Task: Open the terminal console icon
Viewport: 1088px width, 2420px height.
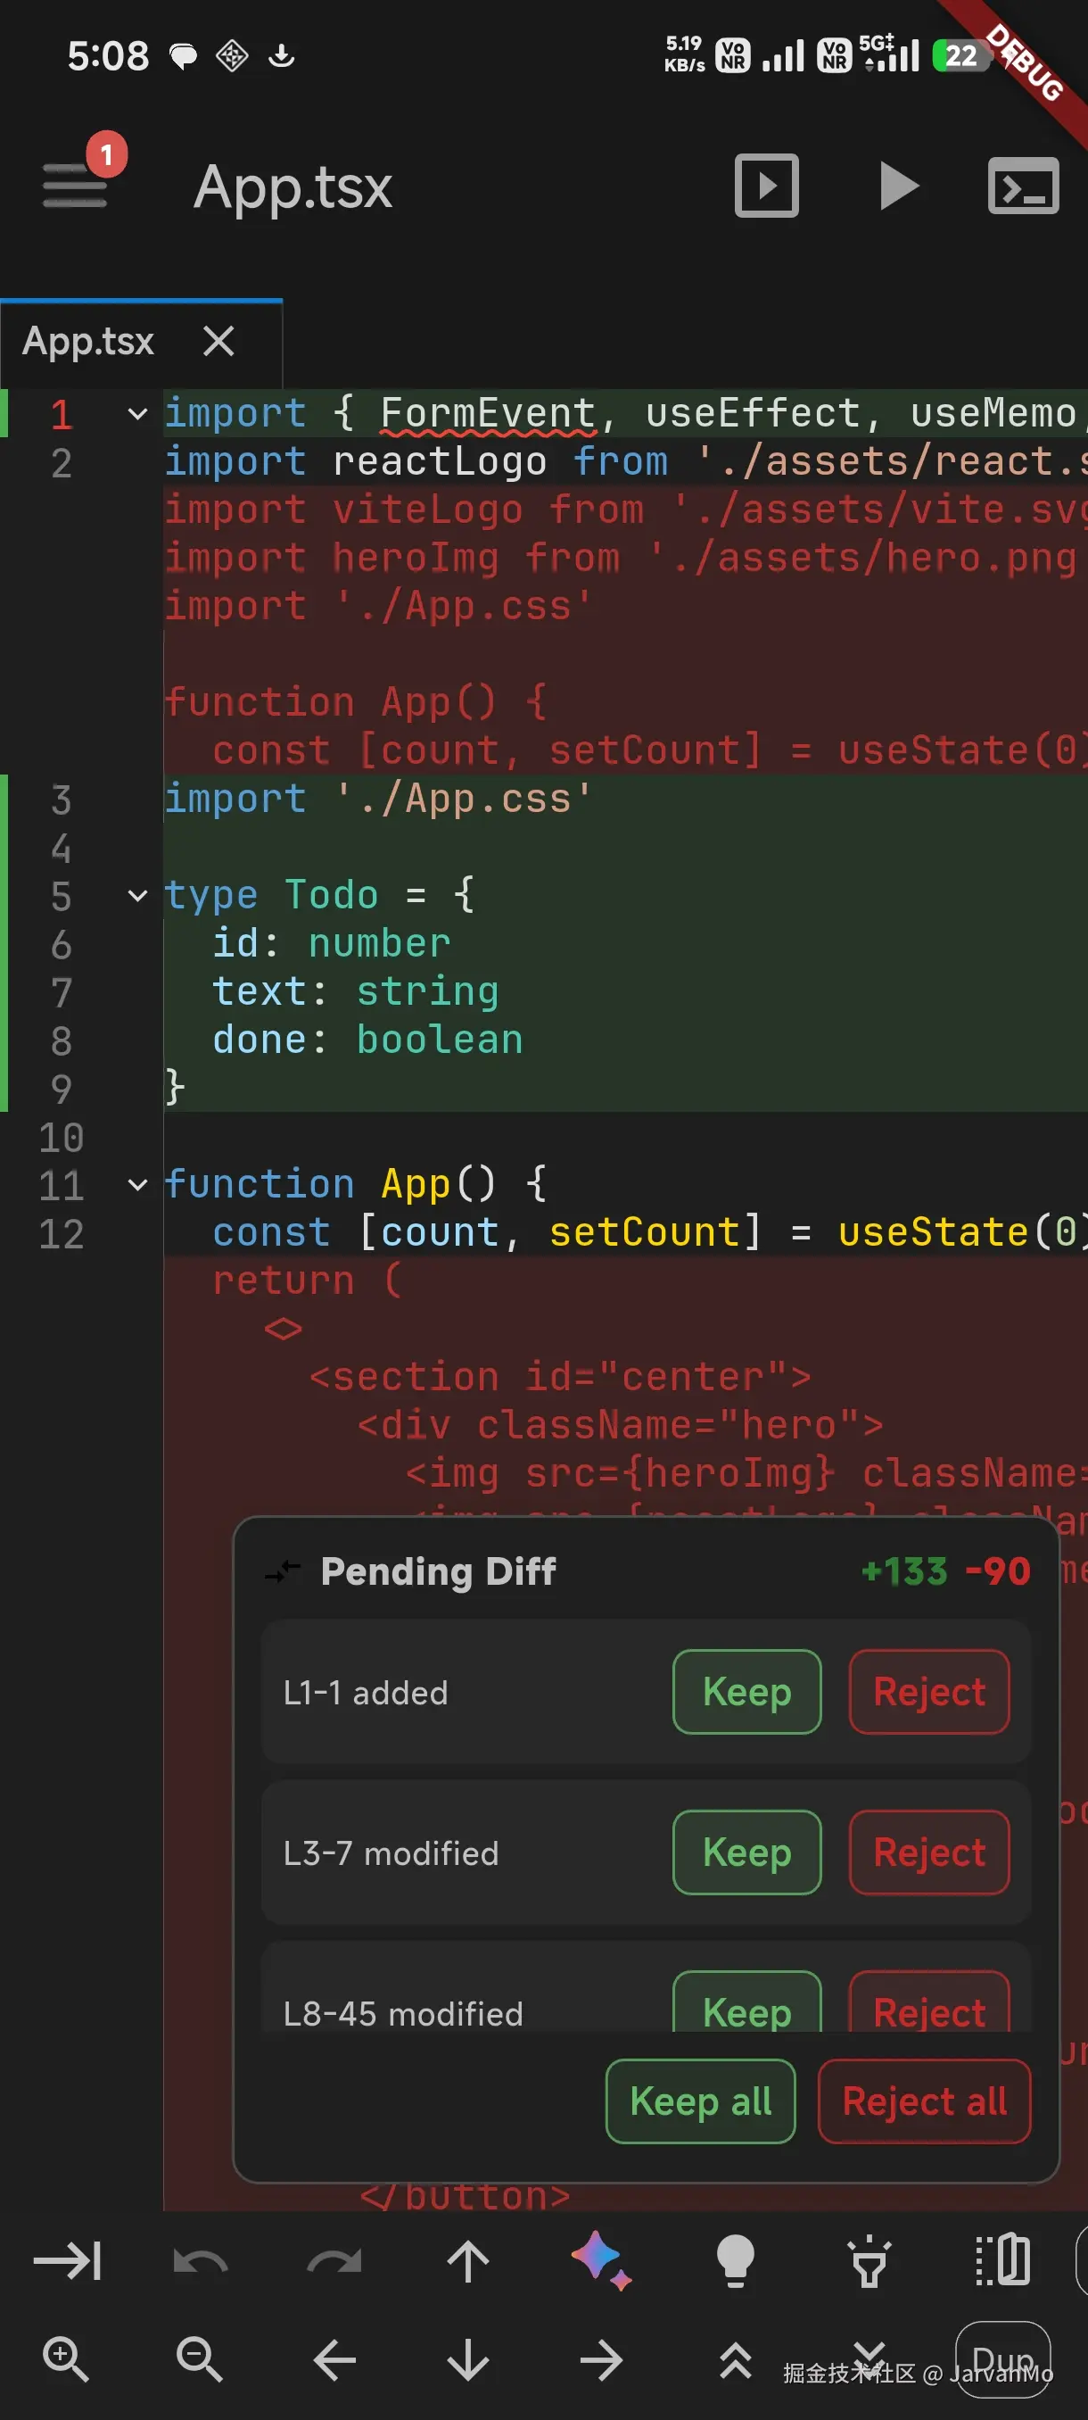Action: click(1023, 185)
